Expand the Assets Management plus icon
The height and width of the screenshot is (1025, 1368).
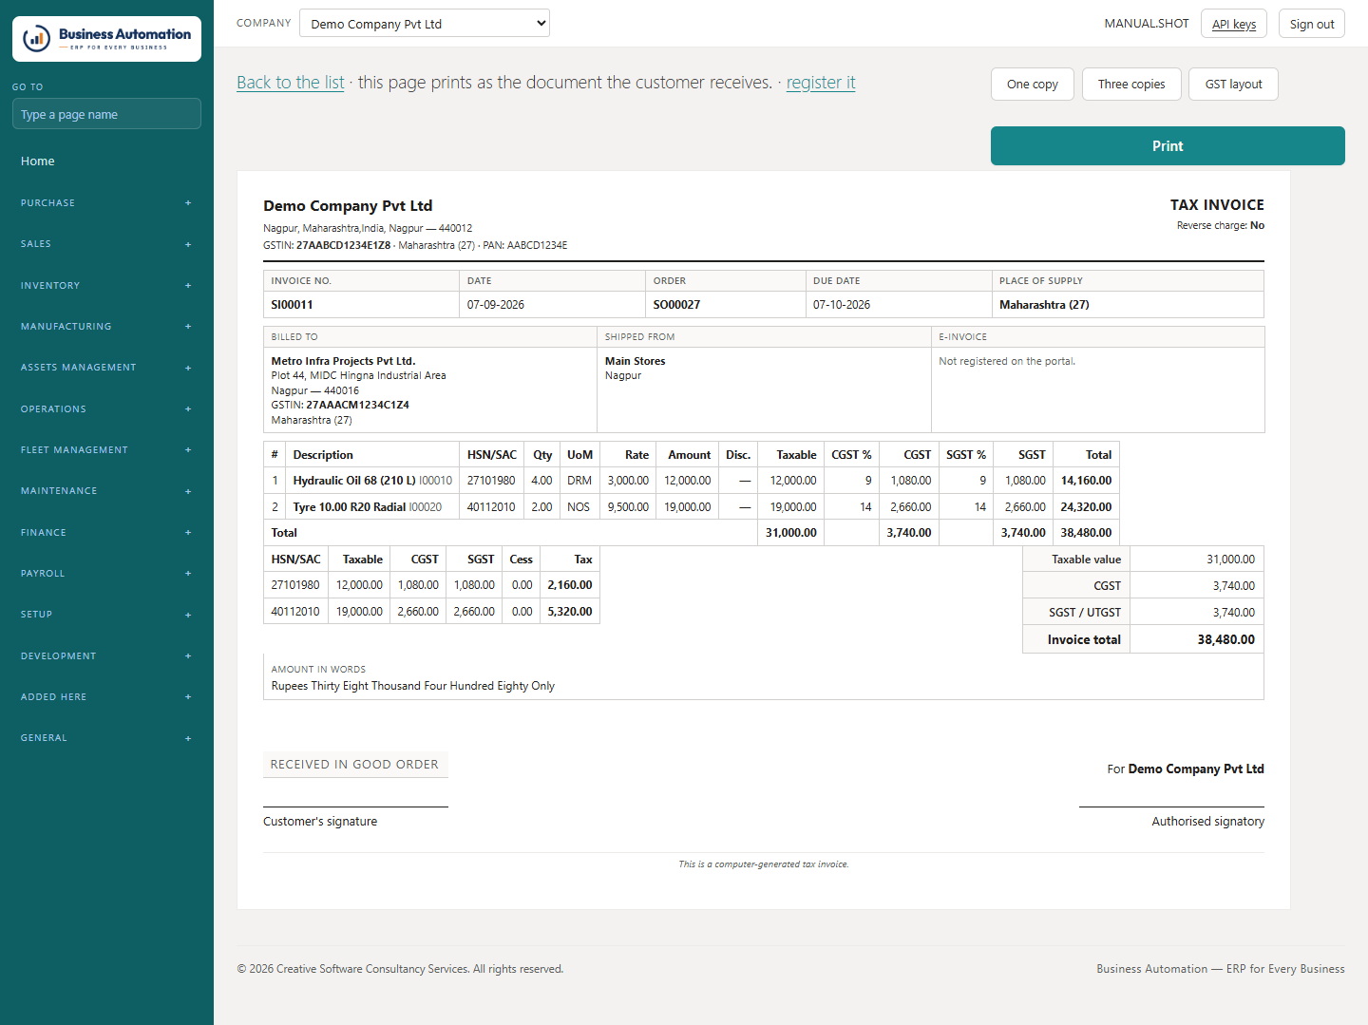[188, 368]
